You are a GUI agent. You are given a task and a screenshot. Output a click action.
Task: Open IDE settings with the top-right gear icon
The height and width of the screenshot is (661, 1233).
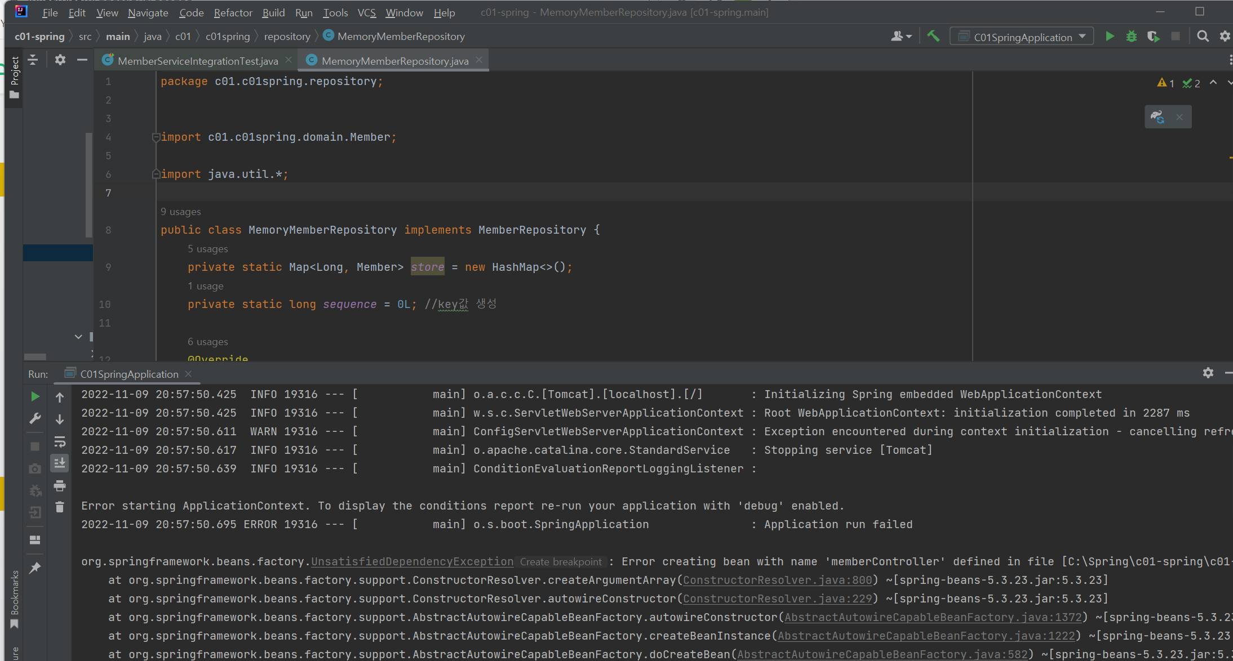(x=1225, y=37)
